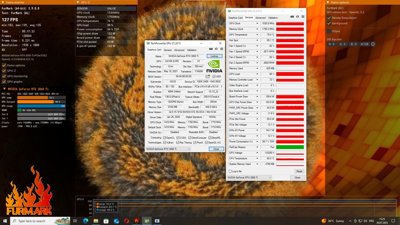Open GPU Clock sensor dropdown arrow
The height and width of the screenshot is (225, 400).
257,23
